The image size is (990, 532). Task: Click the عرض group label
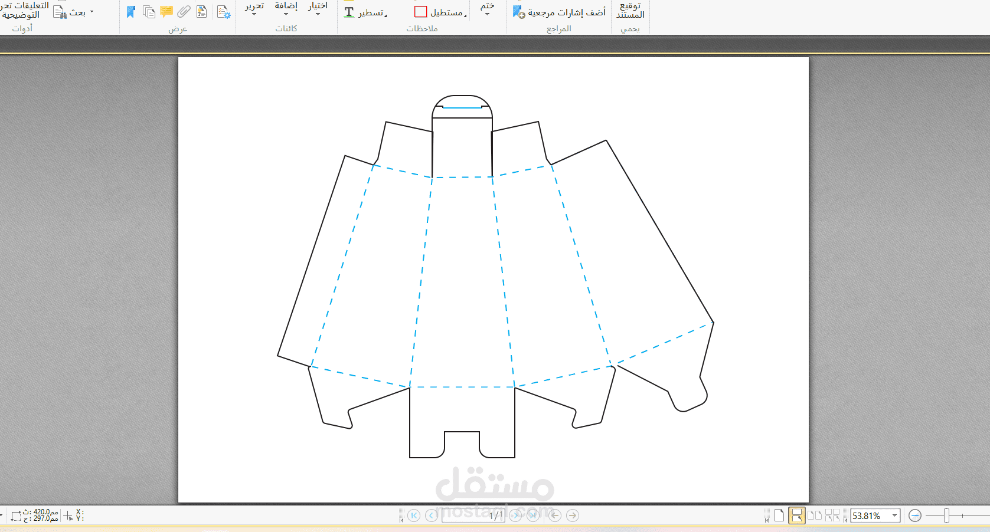[x=178, y=28]
